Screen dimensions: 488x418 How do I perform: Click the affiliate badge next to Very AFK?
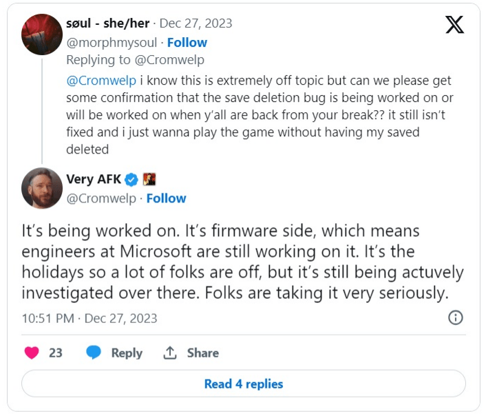[149, 180]
